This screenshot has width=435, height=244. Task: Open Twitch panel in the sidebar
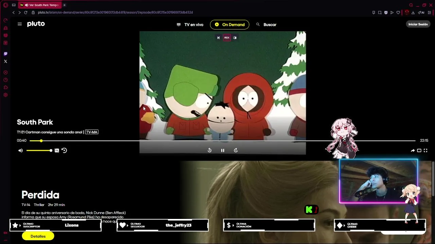point(5,54)
